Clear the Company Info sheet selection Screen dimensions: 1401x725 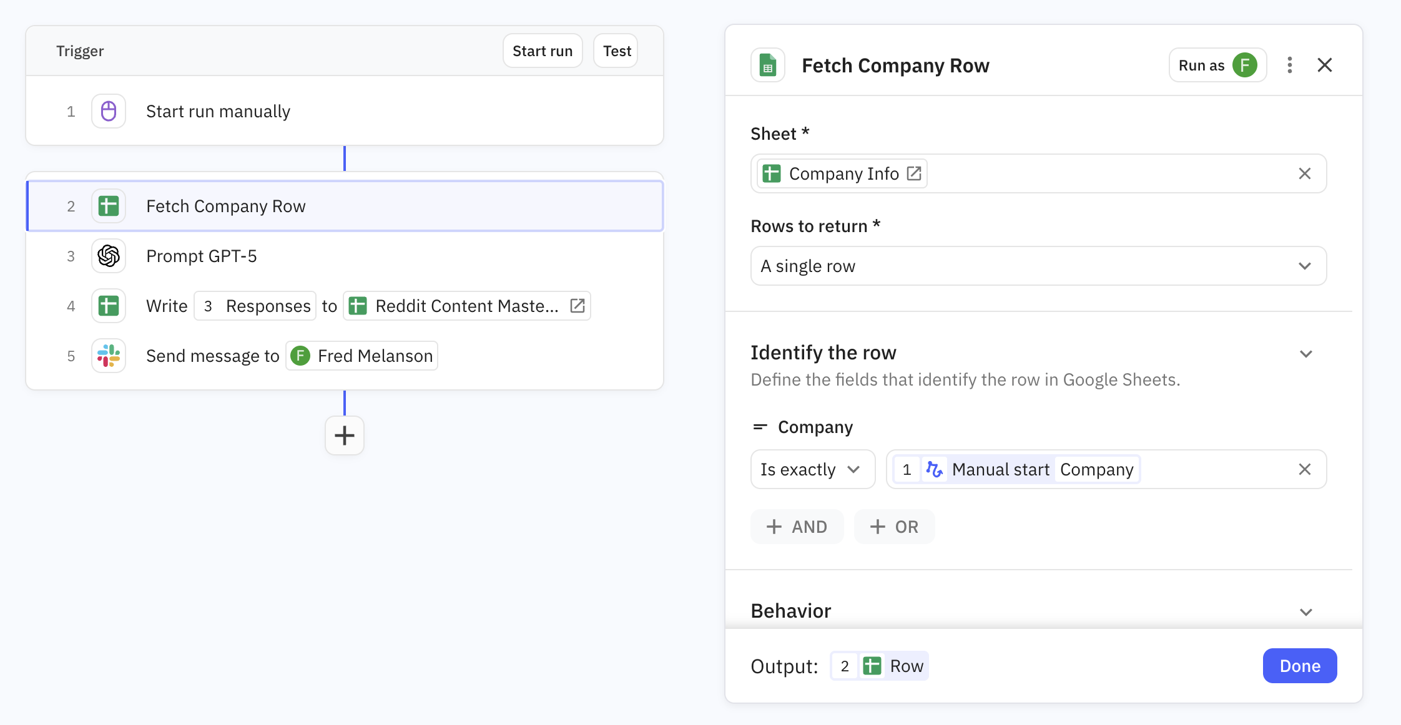pyautogui.click(x=1304, y=173)
